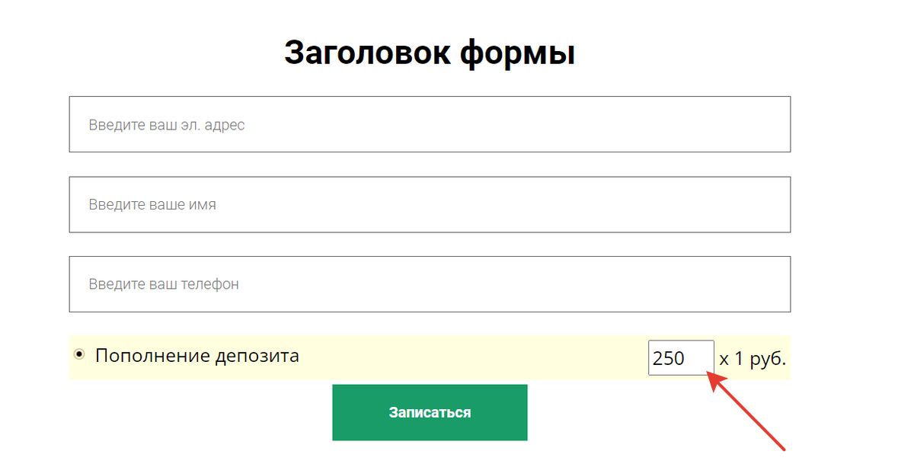
Task: Click the Заголовок формы heading
Action: (430, 53)
